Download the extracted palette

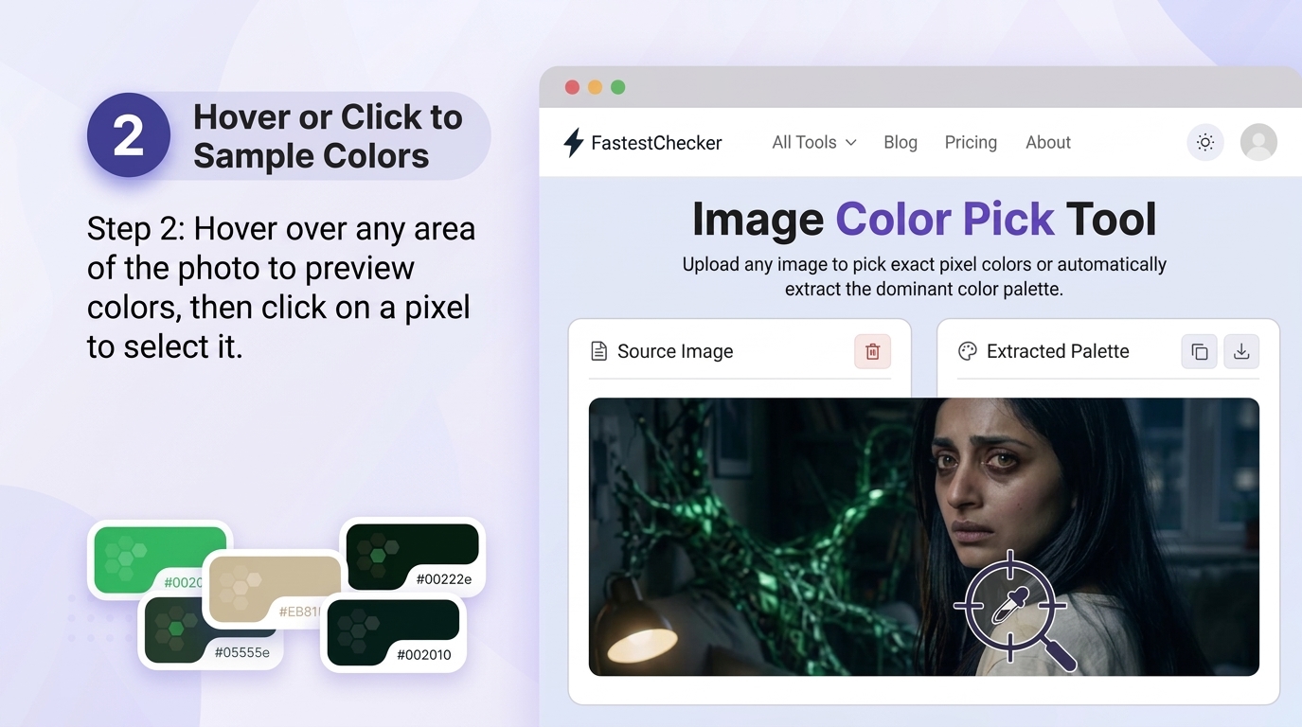[1241, 351]
